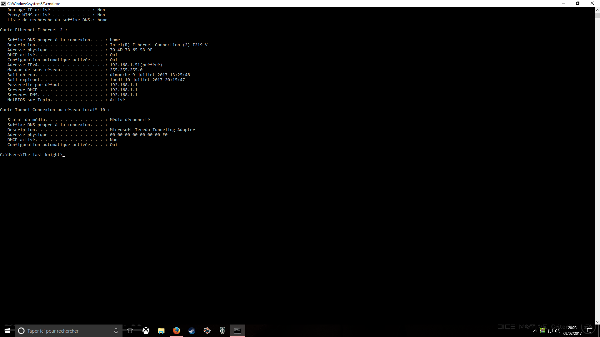Open the World of Warplanes taskbar icon
Viewport: 600px width, 337px height.
pos(207,331)
